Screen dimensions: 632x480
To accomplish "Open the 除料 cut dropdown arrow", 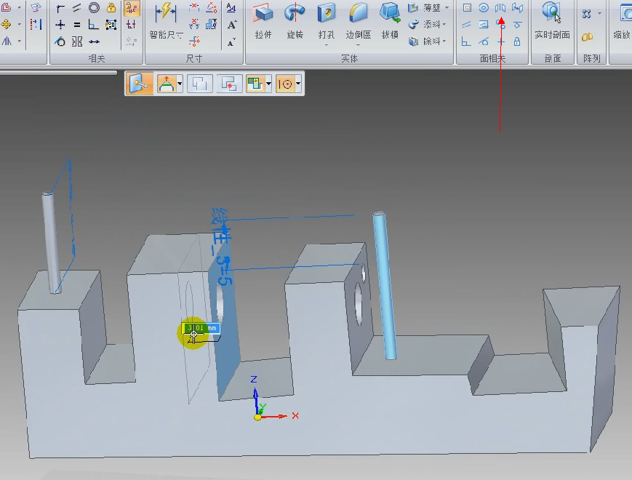I will click(x=444, y=41).
